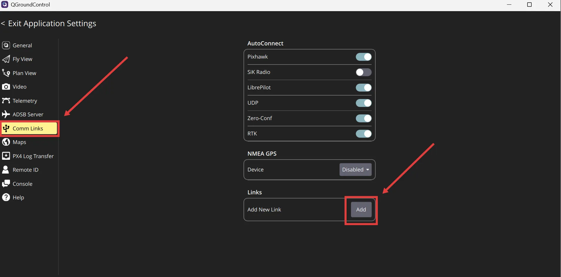Click the Maps globe icon
This screenshot has height=277, width=561.
click(x=6, y=142)
